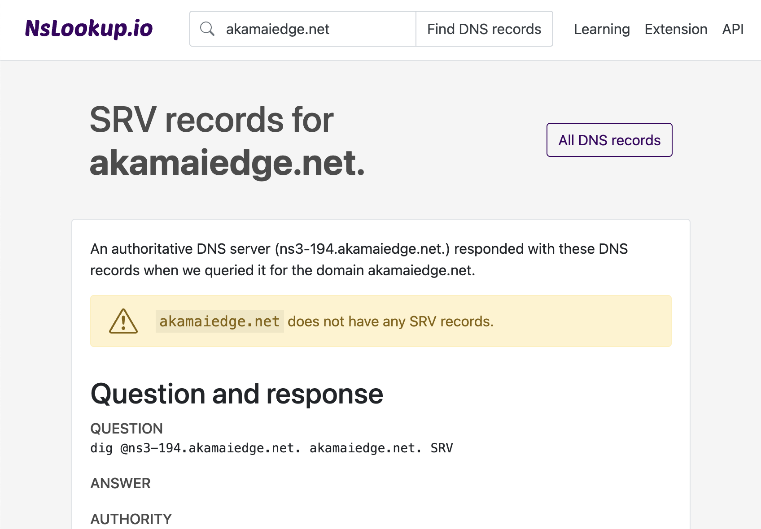
Task: Select the QUESTION section label
Action: pos(127,429)
